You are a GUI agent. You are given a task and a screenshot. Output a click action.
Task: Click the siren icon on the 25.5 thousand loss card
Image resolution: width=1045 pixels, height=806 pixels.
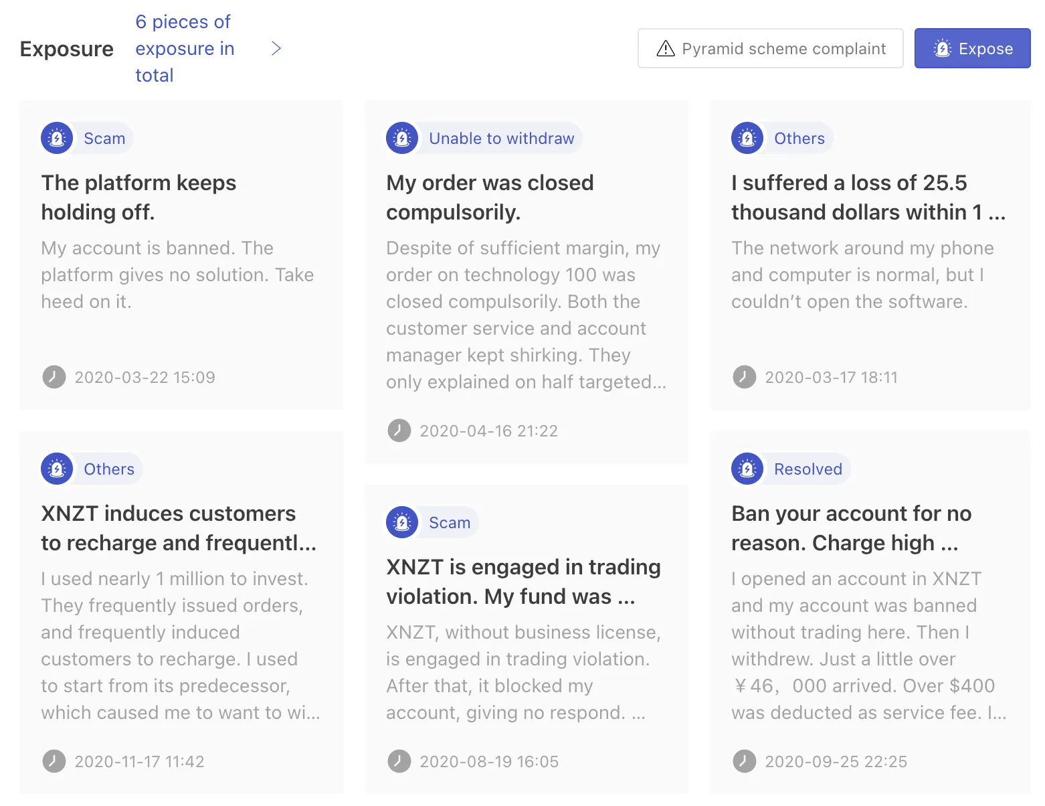[747, 138]
